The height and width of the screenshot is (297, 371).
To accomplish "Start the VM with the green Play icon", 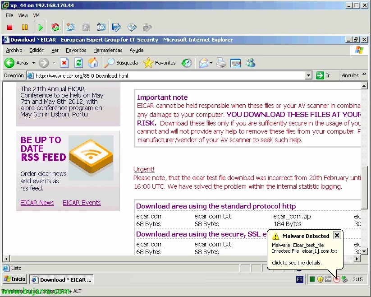I will coord(41,27).
